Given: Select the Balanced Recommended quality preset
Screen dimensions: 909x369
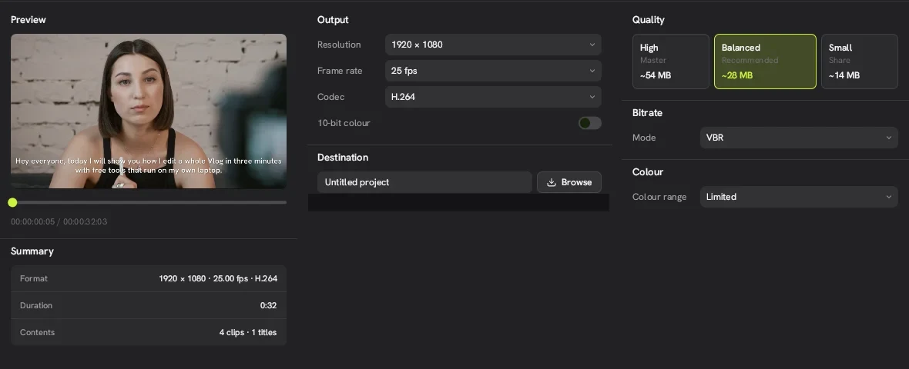Looking at the screenshot, I should pyautogui.click(x=765, y=61).
